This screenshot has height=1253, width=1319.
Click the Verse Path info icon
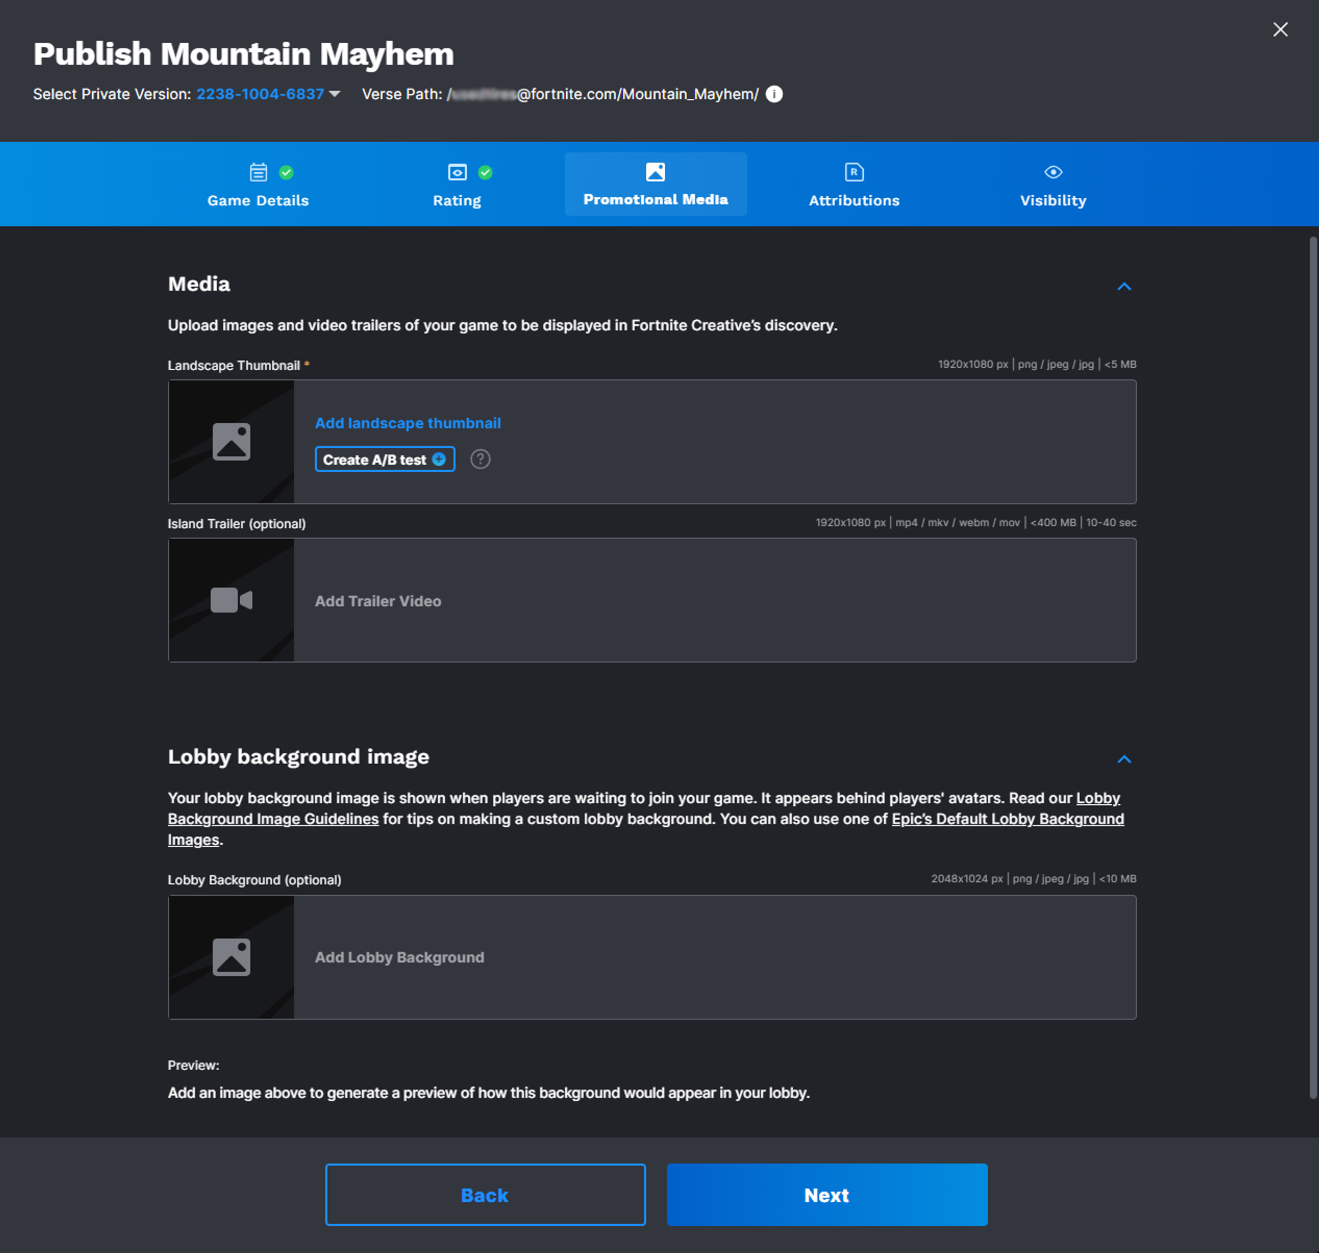click(x=774, y=94)
